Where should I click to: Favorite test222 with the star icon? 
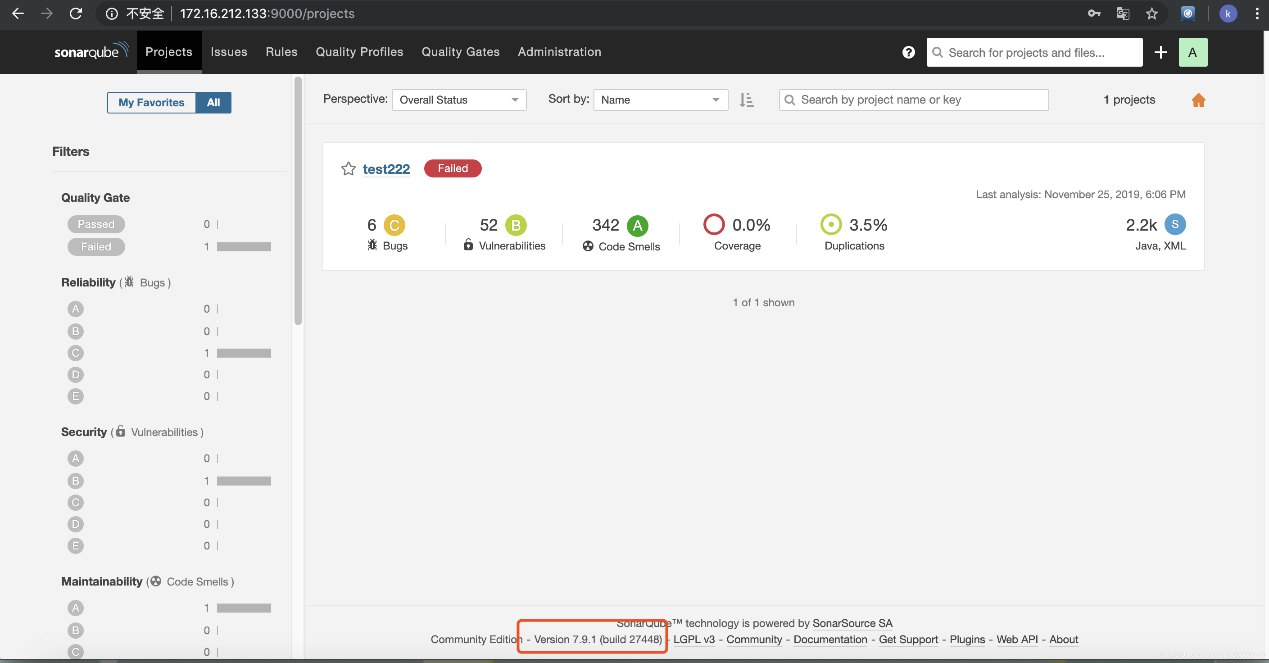pyautogui.click(x=348, y=169)
